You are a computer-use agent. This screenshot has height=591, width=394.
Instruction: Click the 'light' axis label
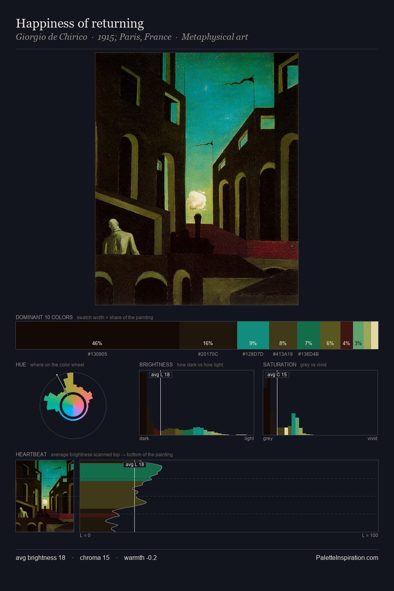point(249,439)
